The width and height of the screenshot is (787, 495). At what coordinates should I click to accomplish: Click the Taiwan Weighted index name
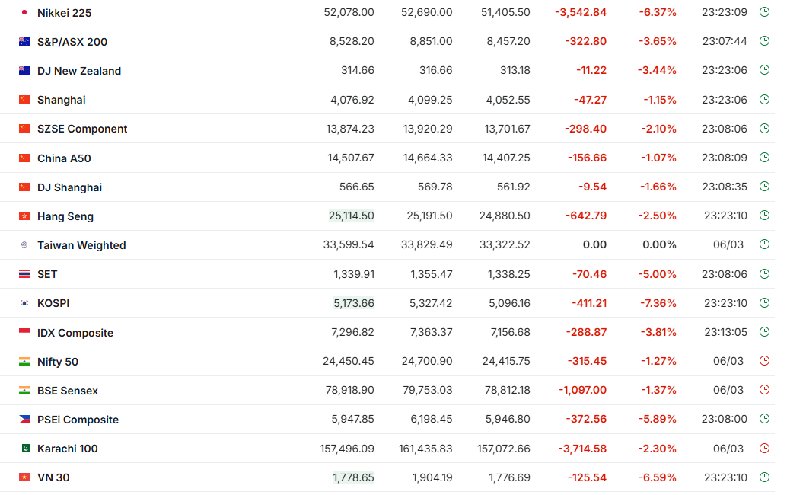point(81,245)
